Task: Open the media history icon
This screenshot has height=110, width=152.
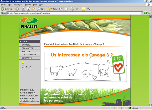Action: (x=61, y=9)
